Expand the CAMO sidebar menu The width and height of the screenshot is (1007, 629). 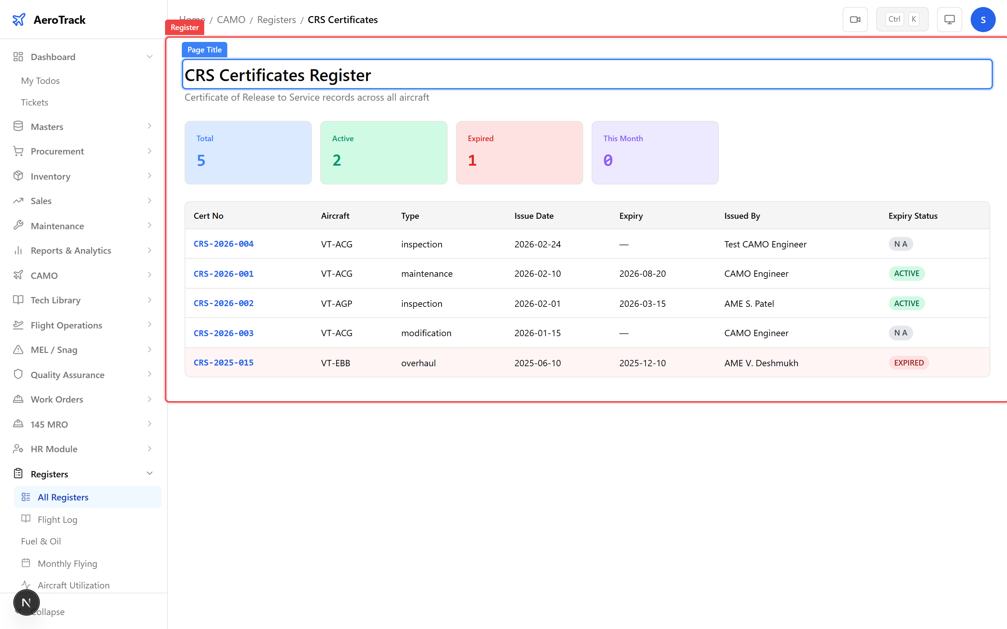point(150,275)
